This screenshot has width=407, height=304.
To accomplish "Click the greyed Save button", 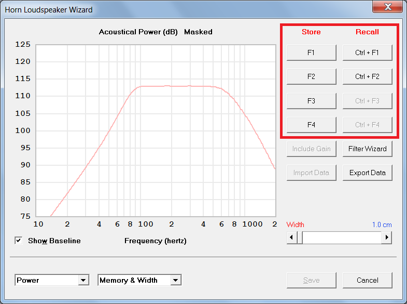I will [311, 280].
